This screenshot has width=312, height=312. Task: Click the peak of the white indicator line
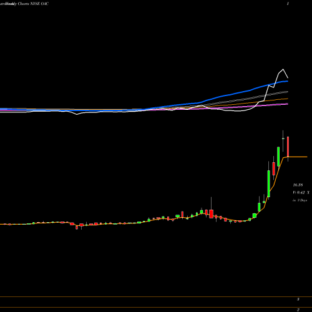(283, 69)
